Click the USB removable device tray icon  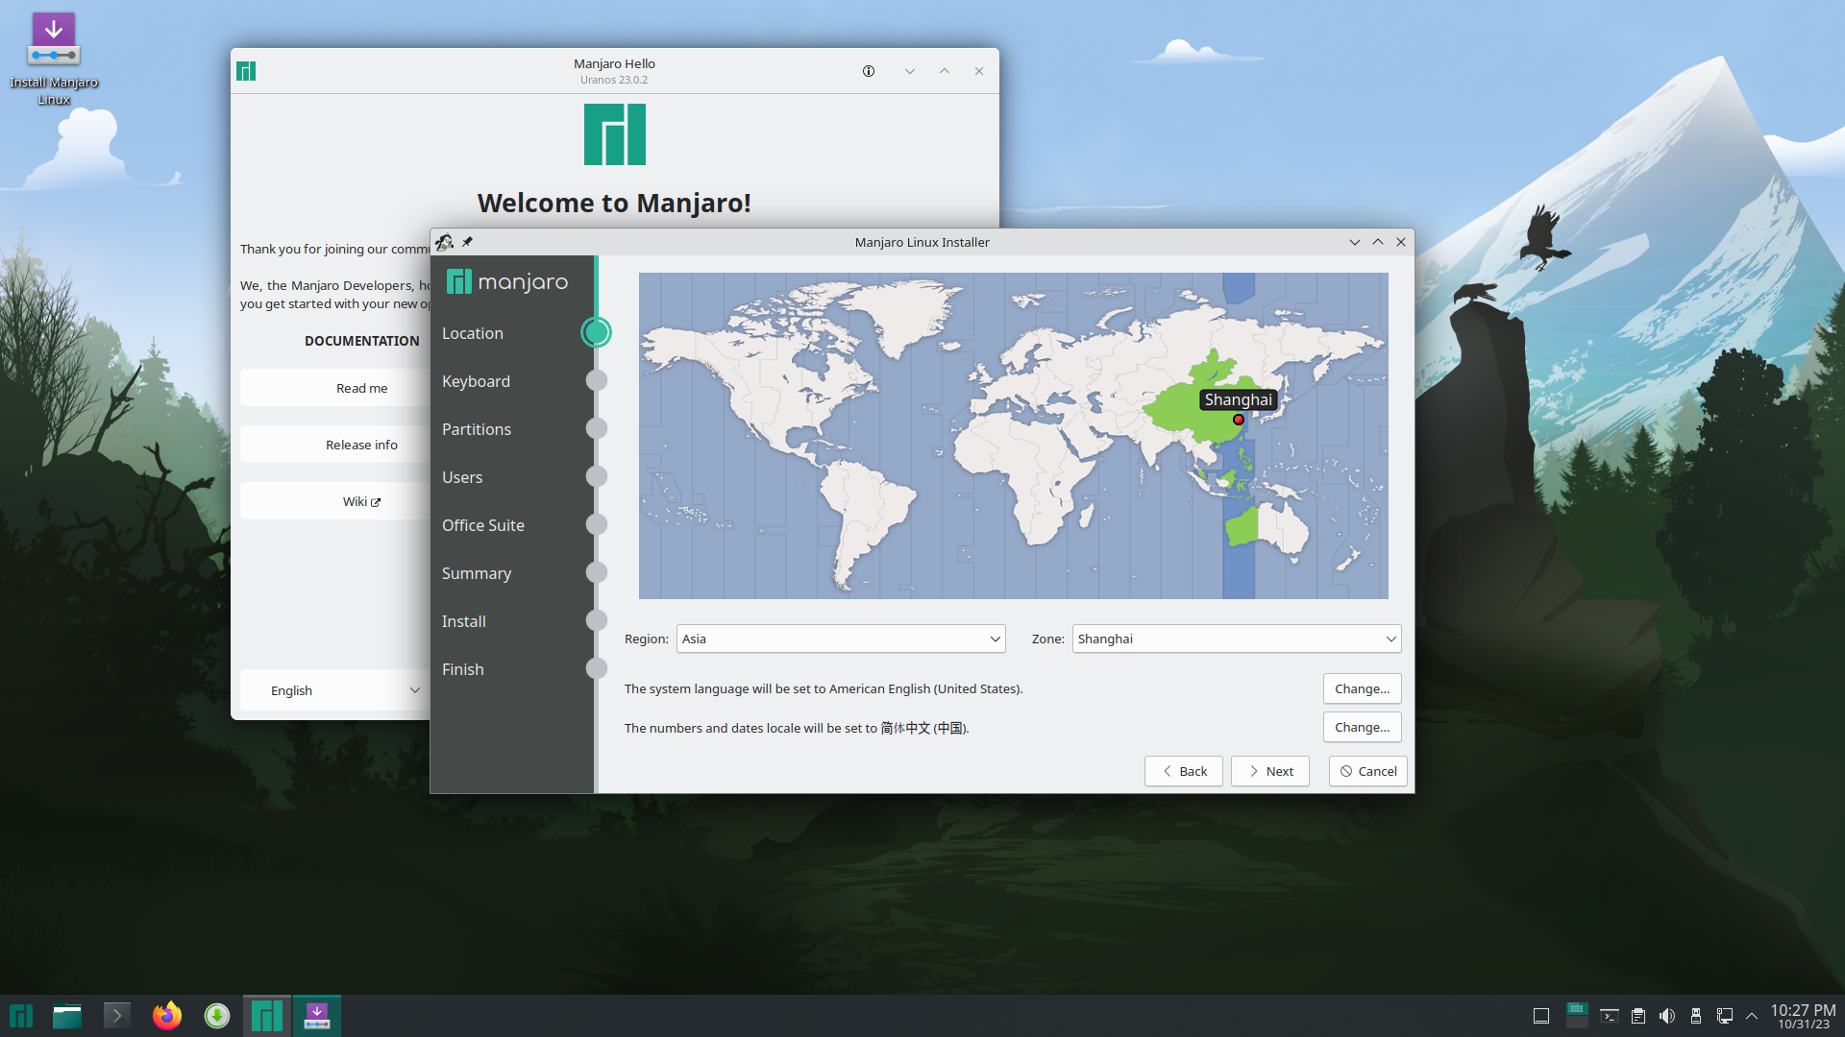coord(1696,1016)
